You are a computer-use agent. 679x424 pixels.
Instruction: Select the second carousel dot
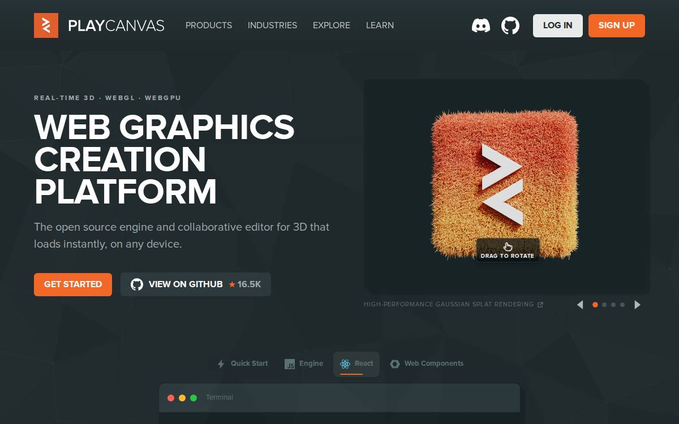click(x=604, y=305)
